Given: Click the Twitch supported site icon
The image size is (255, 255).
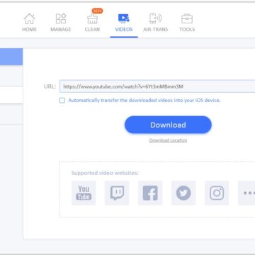Looking at the screenshot, I should 117,193.
